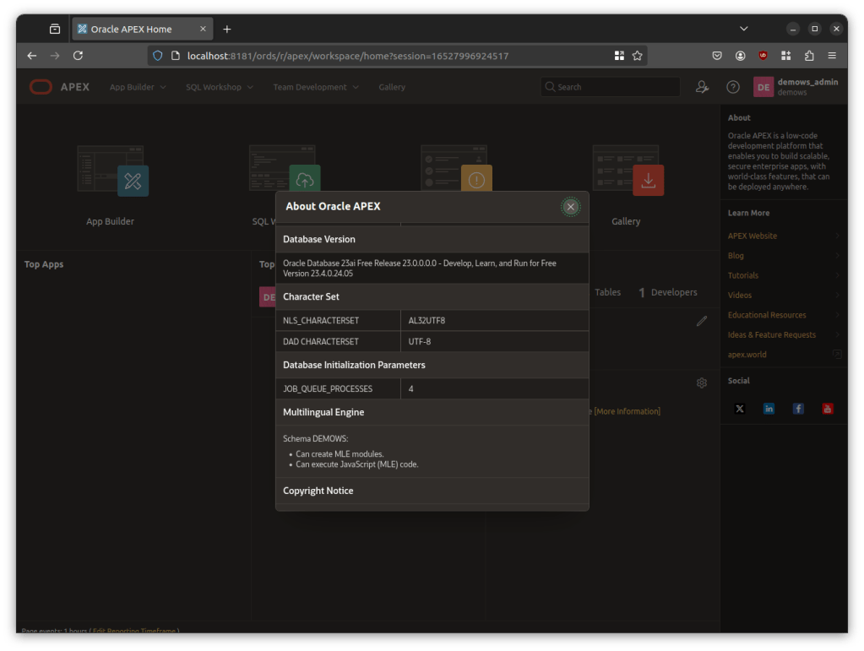The width and height of the screenshot is (864, 651).
Task: Click the Firefox bookmark star icon
Action: click(x=638, y=56)
